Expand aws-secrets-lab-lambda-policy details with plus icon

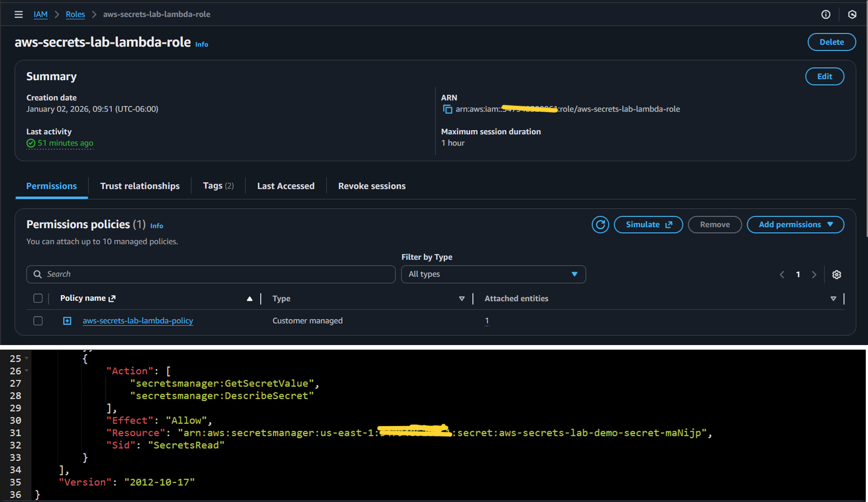(67, 321)
